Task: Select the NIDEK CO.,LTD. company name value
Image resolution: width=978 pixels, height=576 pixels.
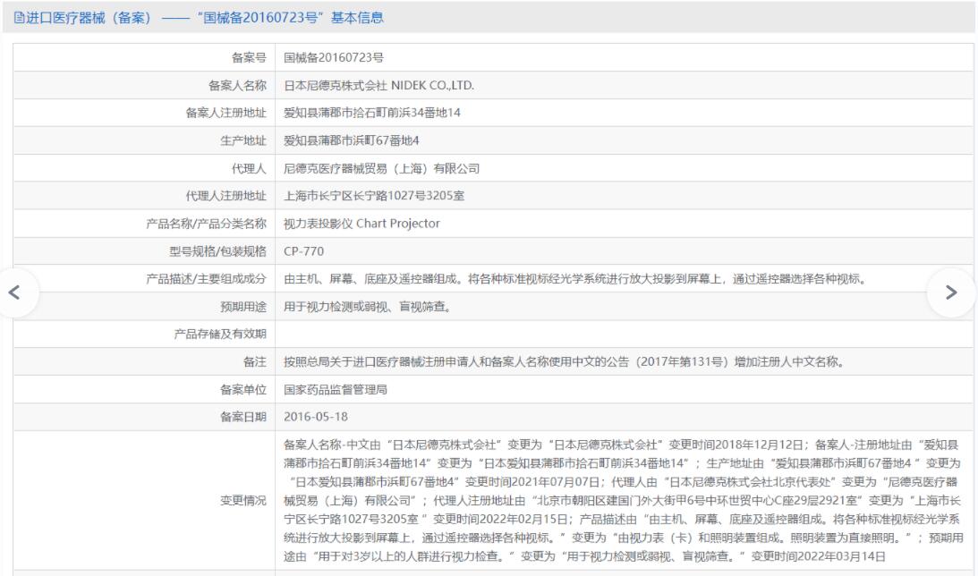Action: (378, 85)
